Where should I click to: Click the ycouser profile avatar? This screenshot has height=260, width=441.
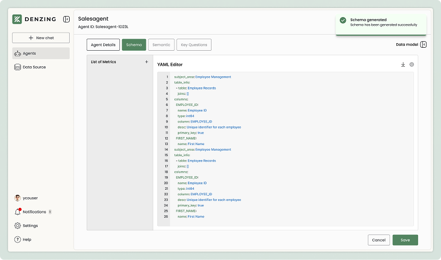point(18,198)
